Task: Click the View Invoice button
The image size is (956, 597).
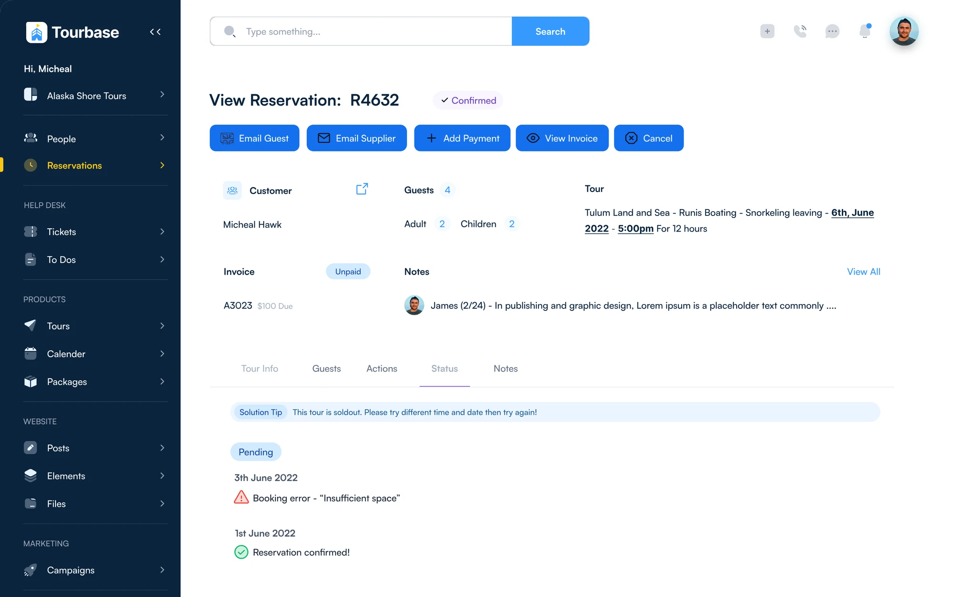Action: click(x=562, y=138)
